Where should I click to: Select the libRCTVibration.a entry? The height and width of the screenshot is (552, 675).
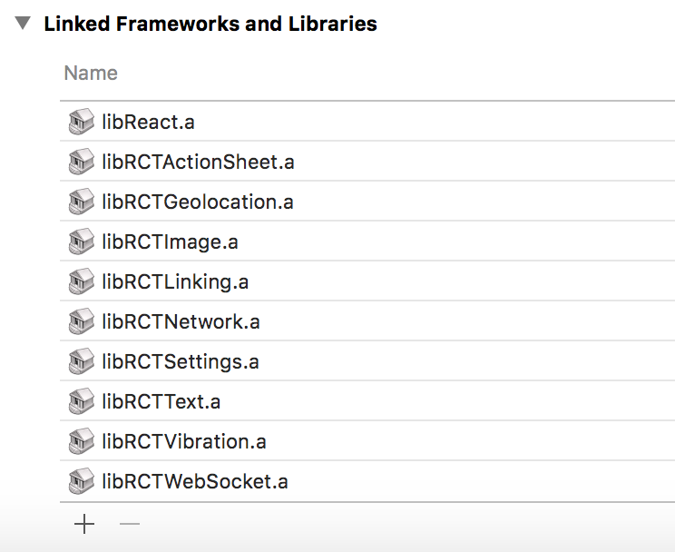[x=184, y=441]
